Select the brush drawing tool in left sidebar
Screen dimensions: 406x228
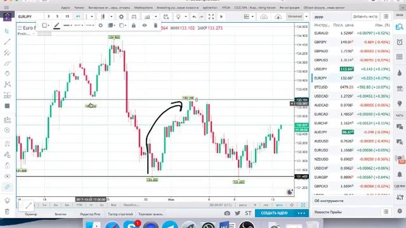[7, 63]
